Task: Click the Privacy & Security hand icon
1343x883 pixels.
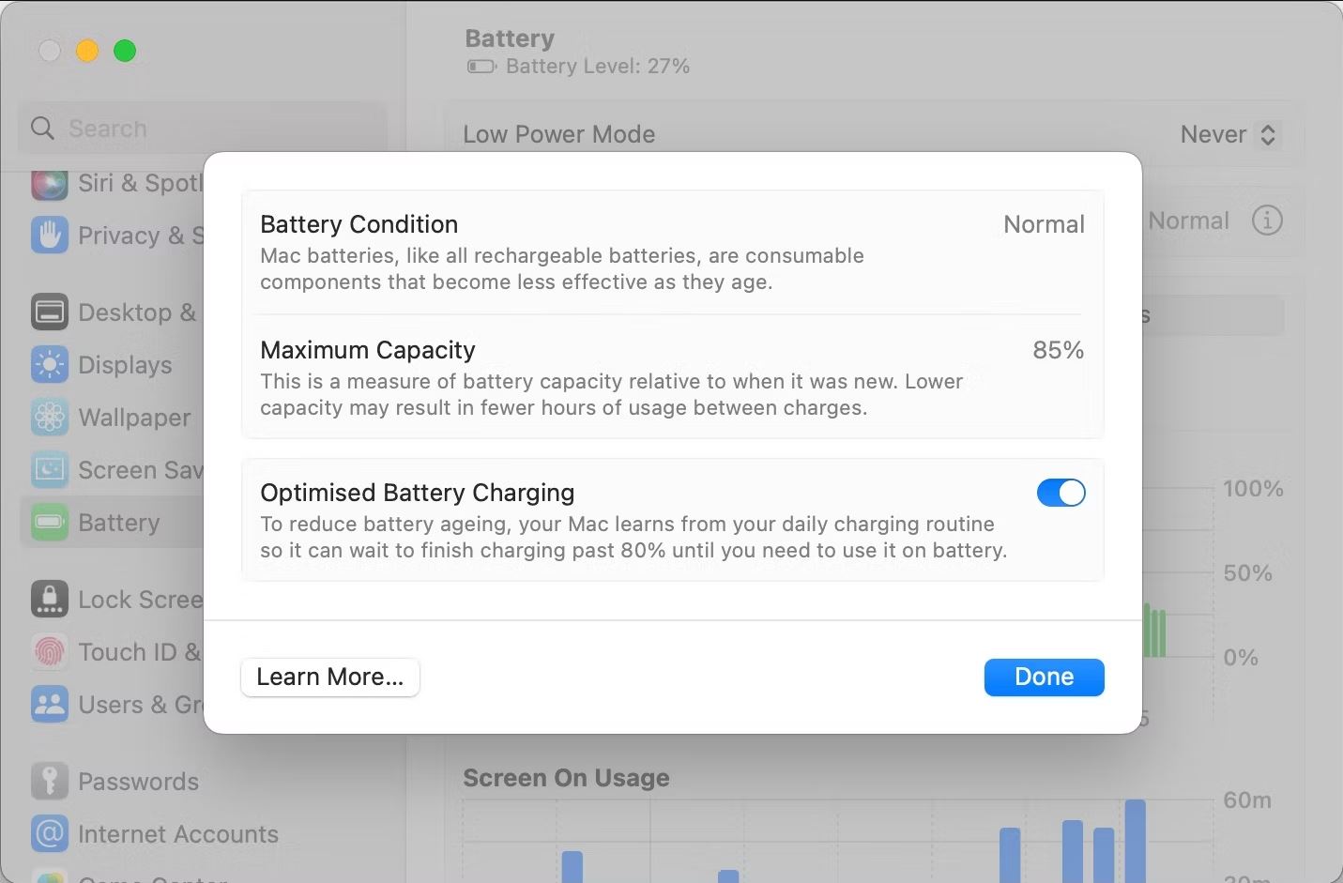Action: pos(50,236)
